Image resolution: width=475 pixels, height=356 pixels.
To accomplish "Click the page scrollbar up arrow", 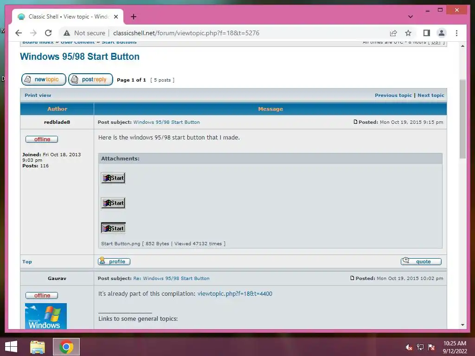I will tap(462, 46).
